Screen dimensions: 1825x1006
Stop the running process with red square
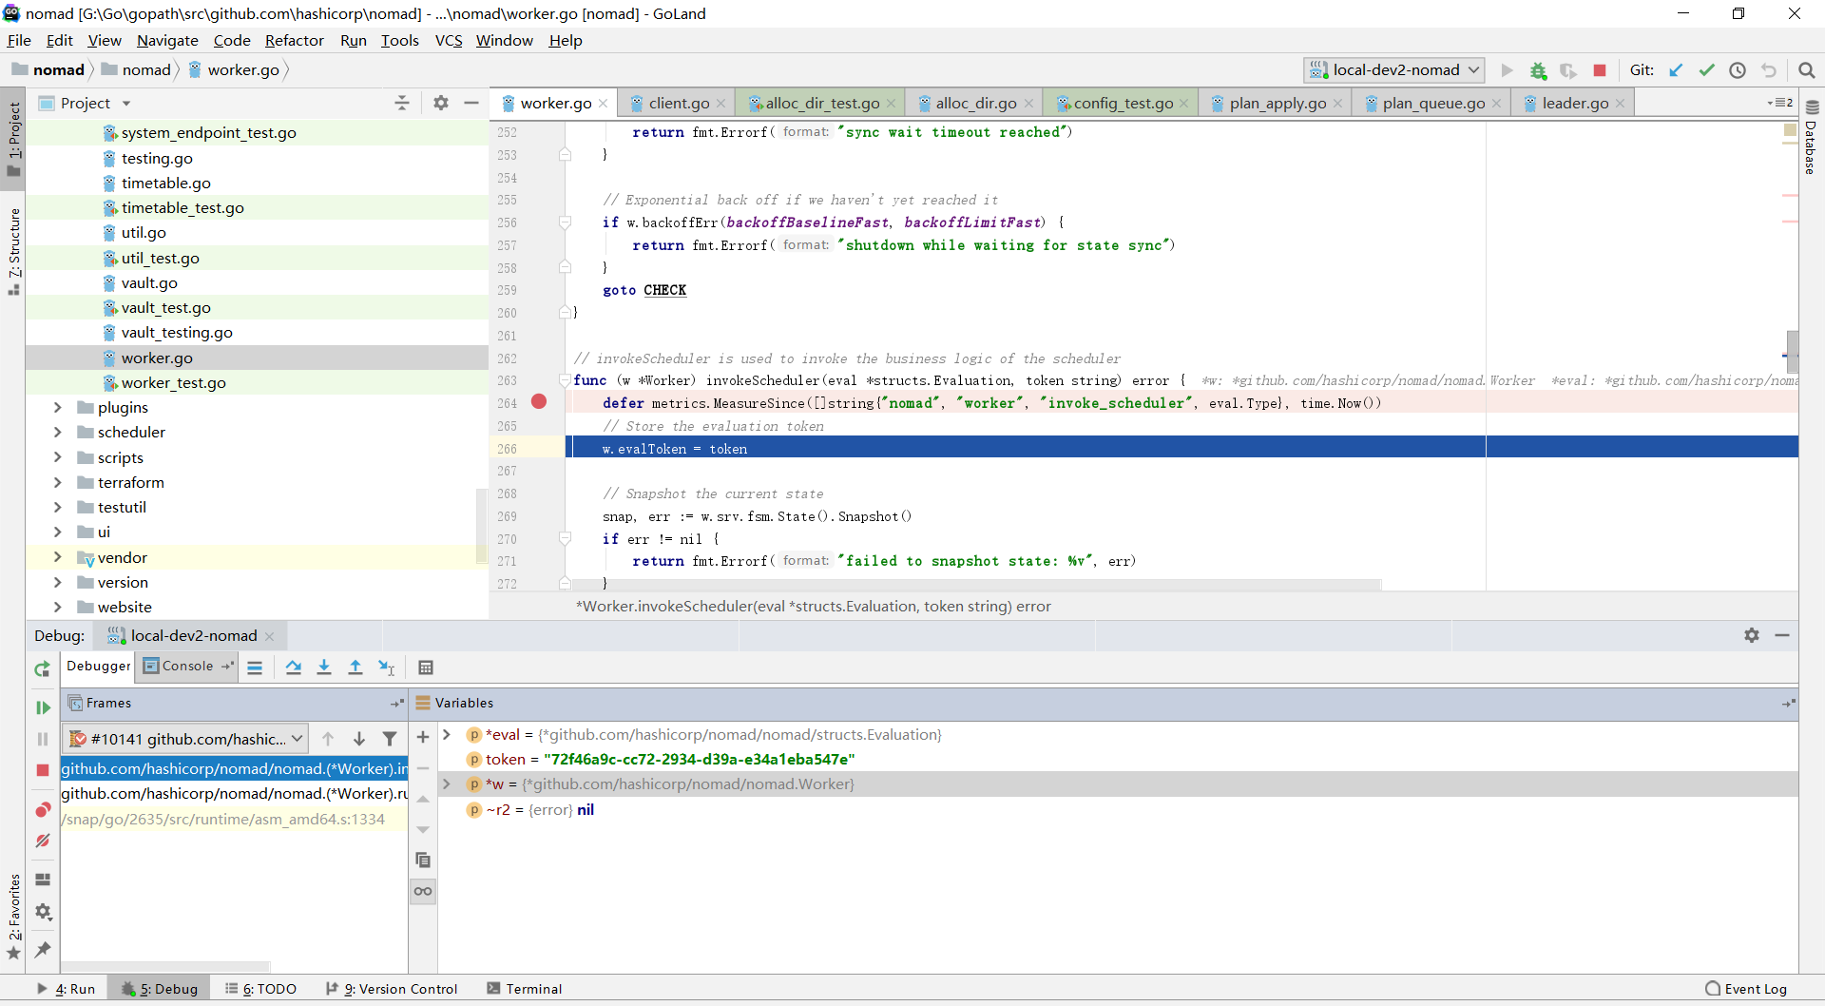(x=1600, y=70)
